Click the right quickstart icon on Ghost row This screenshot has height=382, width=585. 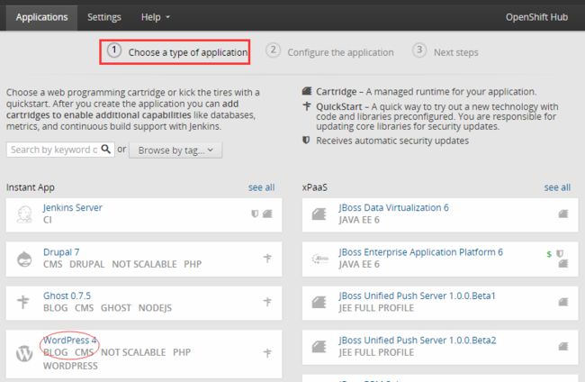267,301
